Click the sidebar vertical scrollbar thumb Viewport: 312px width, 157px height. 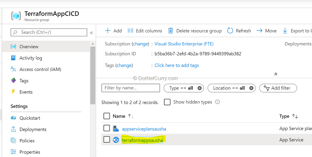[93, 75]
